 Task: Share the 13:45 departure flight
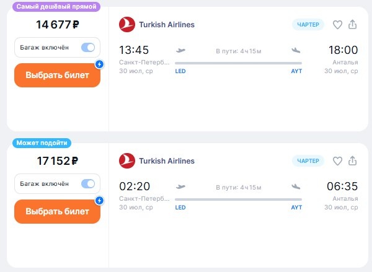click(353, 25)
